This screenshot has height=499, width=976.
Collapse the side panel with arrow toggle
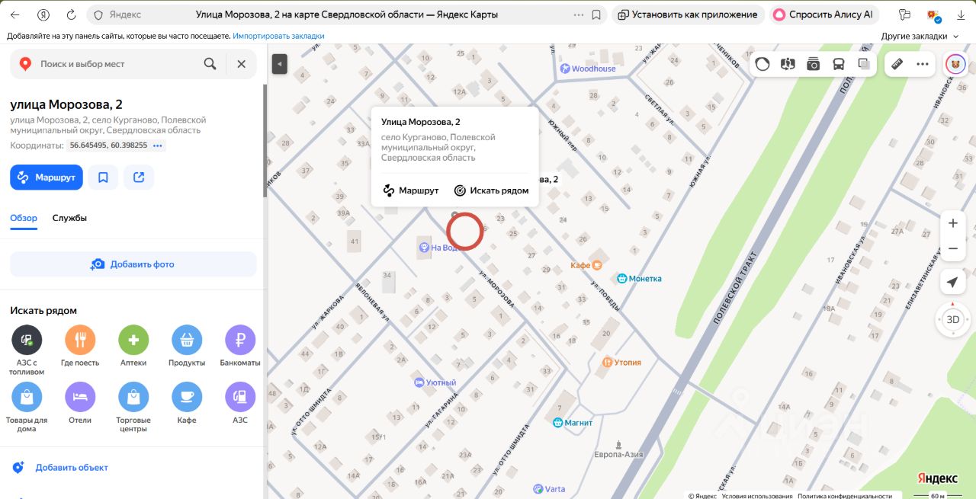(280, 65)
